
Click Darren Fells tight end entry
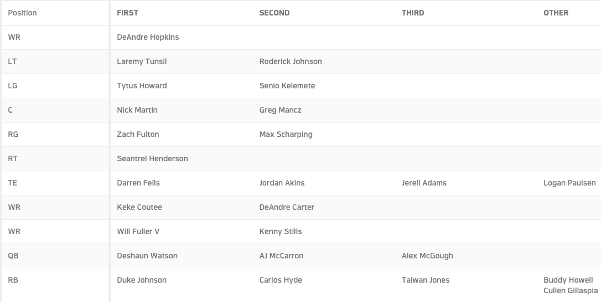click(x=138, y=183)
